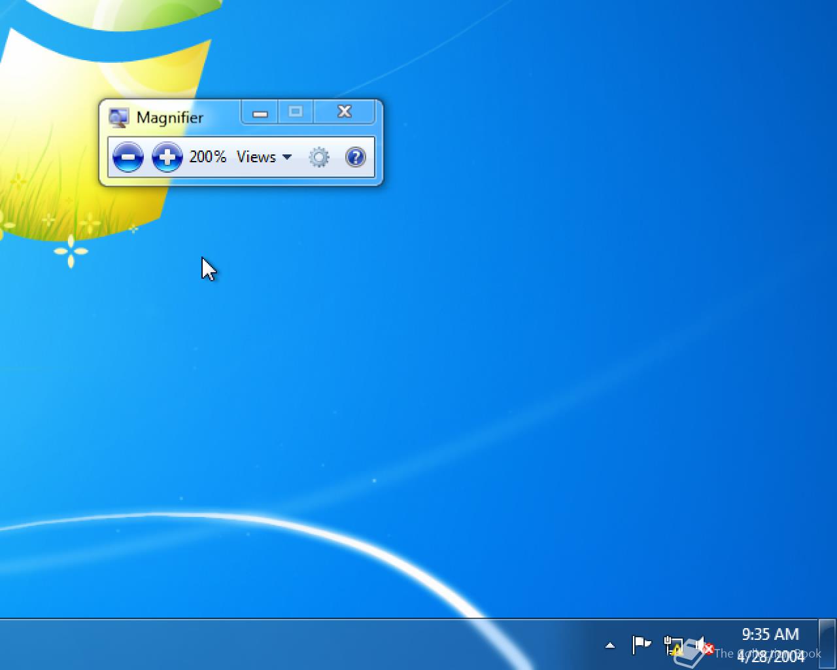Show hidden tray icons arrow

(x=610, y=646)
